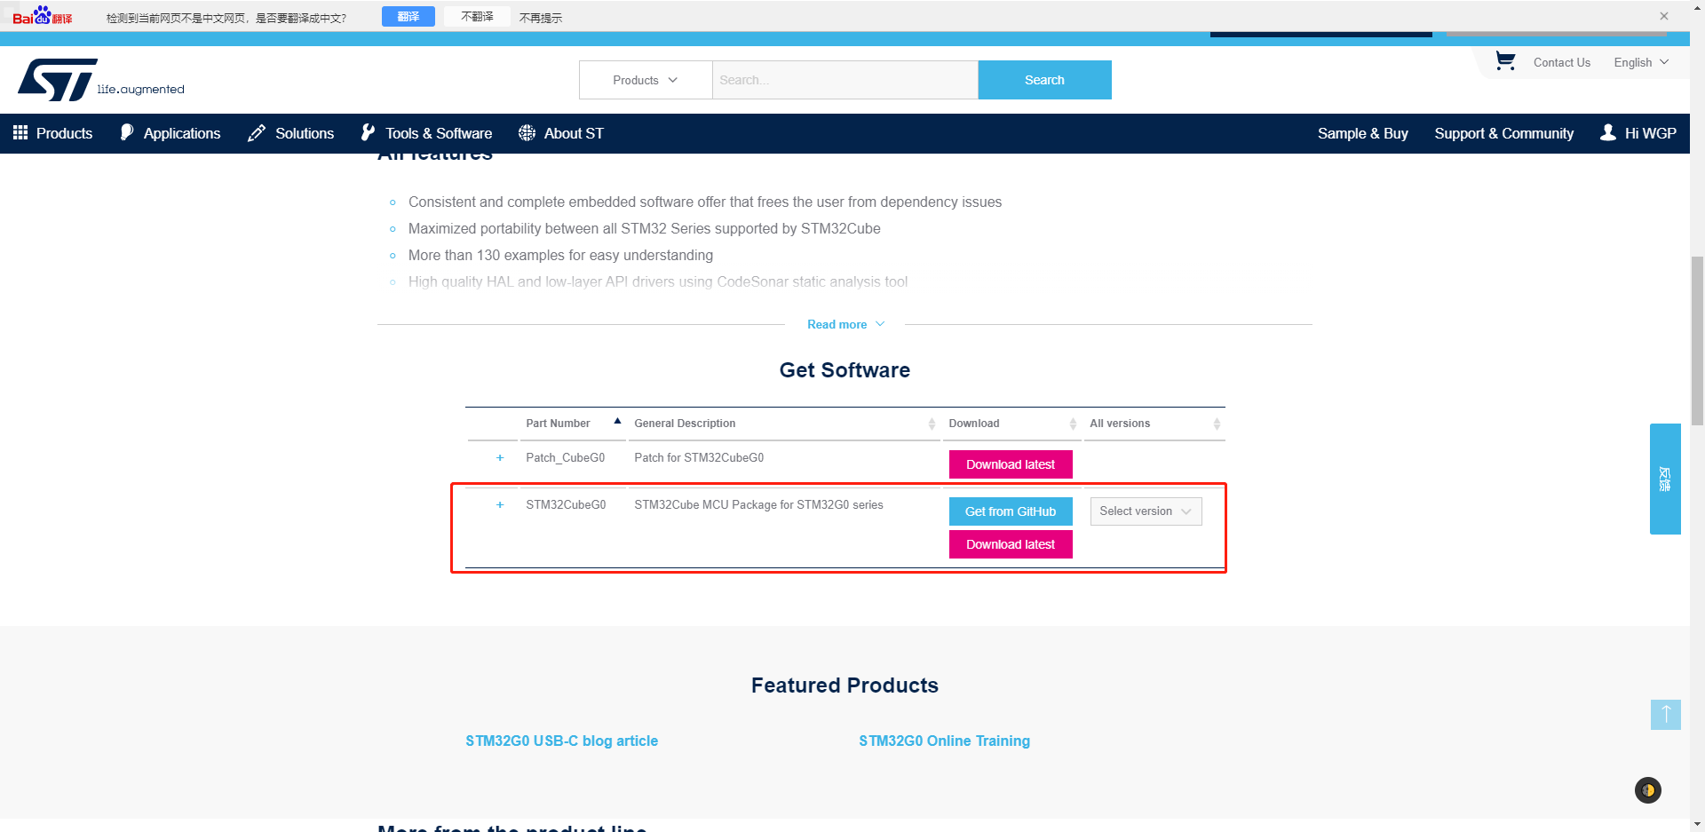Image resolution: width=1705 pixels, height=832 pixels.
Task: Open Support & Community menu
Action: coord(1503,133)
